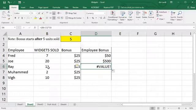The width and height of the screenshot is (196, 110).
Task: Open Conditional Formatting
Action: pos(113,16)
